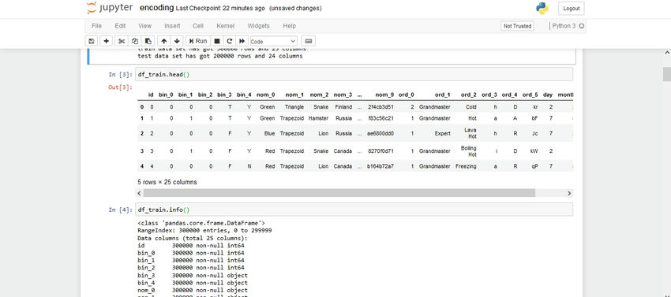
Task: Click the pandas.core.frame.DataFrame class line
Action: point(201,223)
